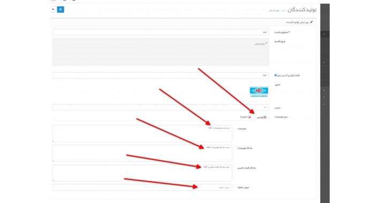
Task: Click the manufacturer name input field
Action: 161,32
